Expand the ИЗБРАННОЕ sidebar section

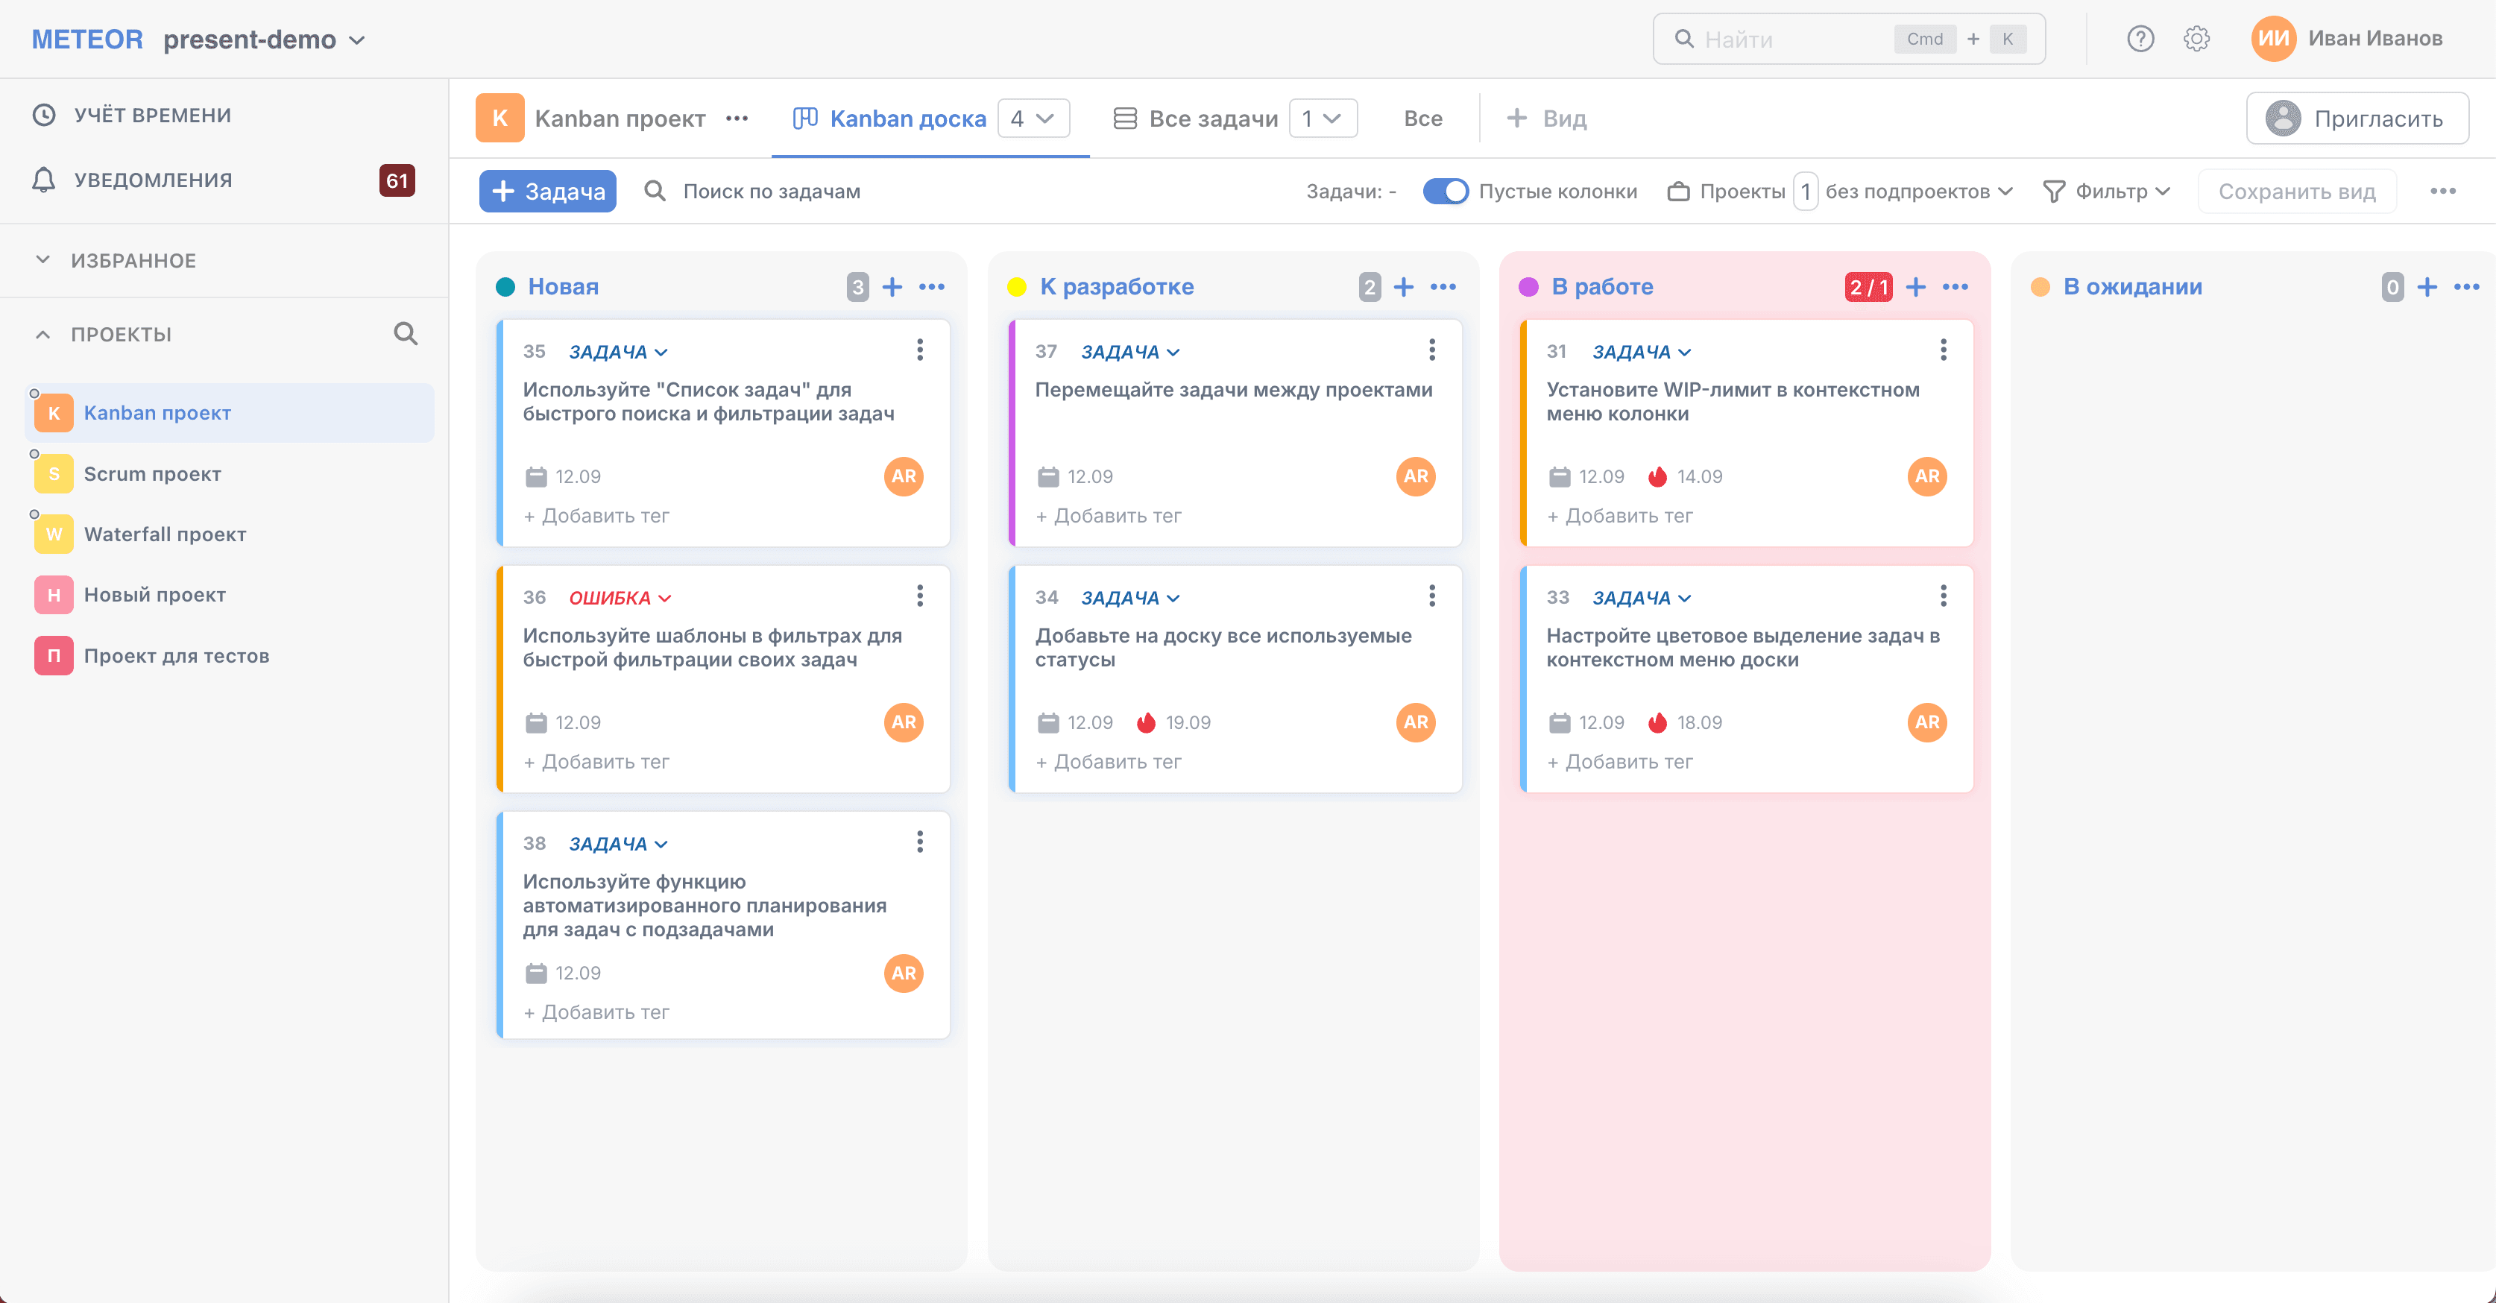[42, 259]
